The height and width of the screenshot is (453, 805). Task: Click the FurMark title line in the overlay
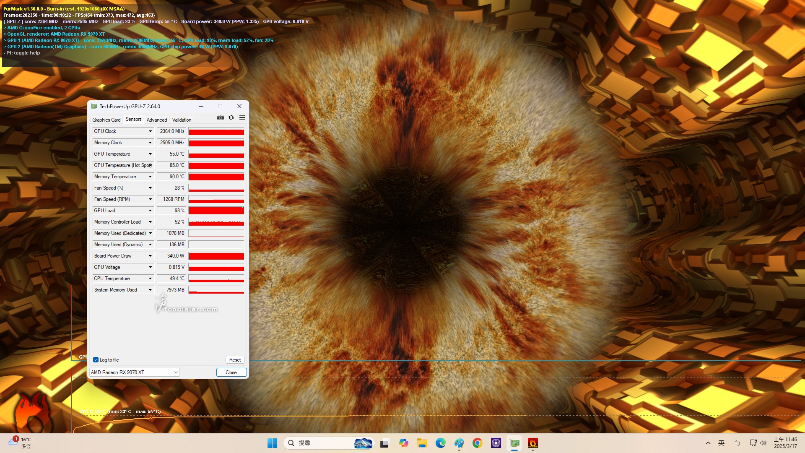(x=64, y=9)
